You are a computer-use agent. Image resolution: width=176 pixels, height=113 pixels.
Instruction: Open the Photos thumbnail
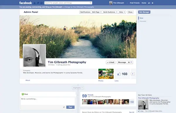(106, 74)
